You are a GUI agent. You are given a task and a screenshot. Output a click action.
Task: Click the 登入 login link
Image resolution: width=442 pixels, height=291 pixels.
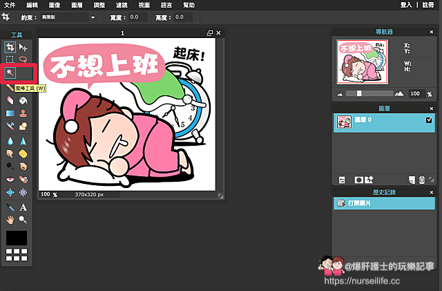(x=406, y=5)
